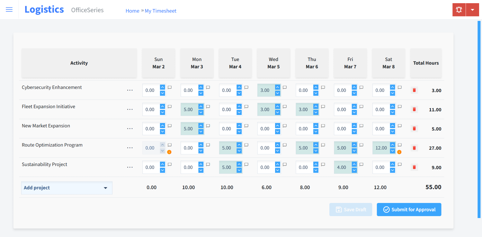Delete the Fleet Expansion Initiative row
The image size is (482, 237).
(x=414, y=109)
